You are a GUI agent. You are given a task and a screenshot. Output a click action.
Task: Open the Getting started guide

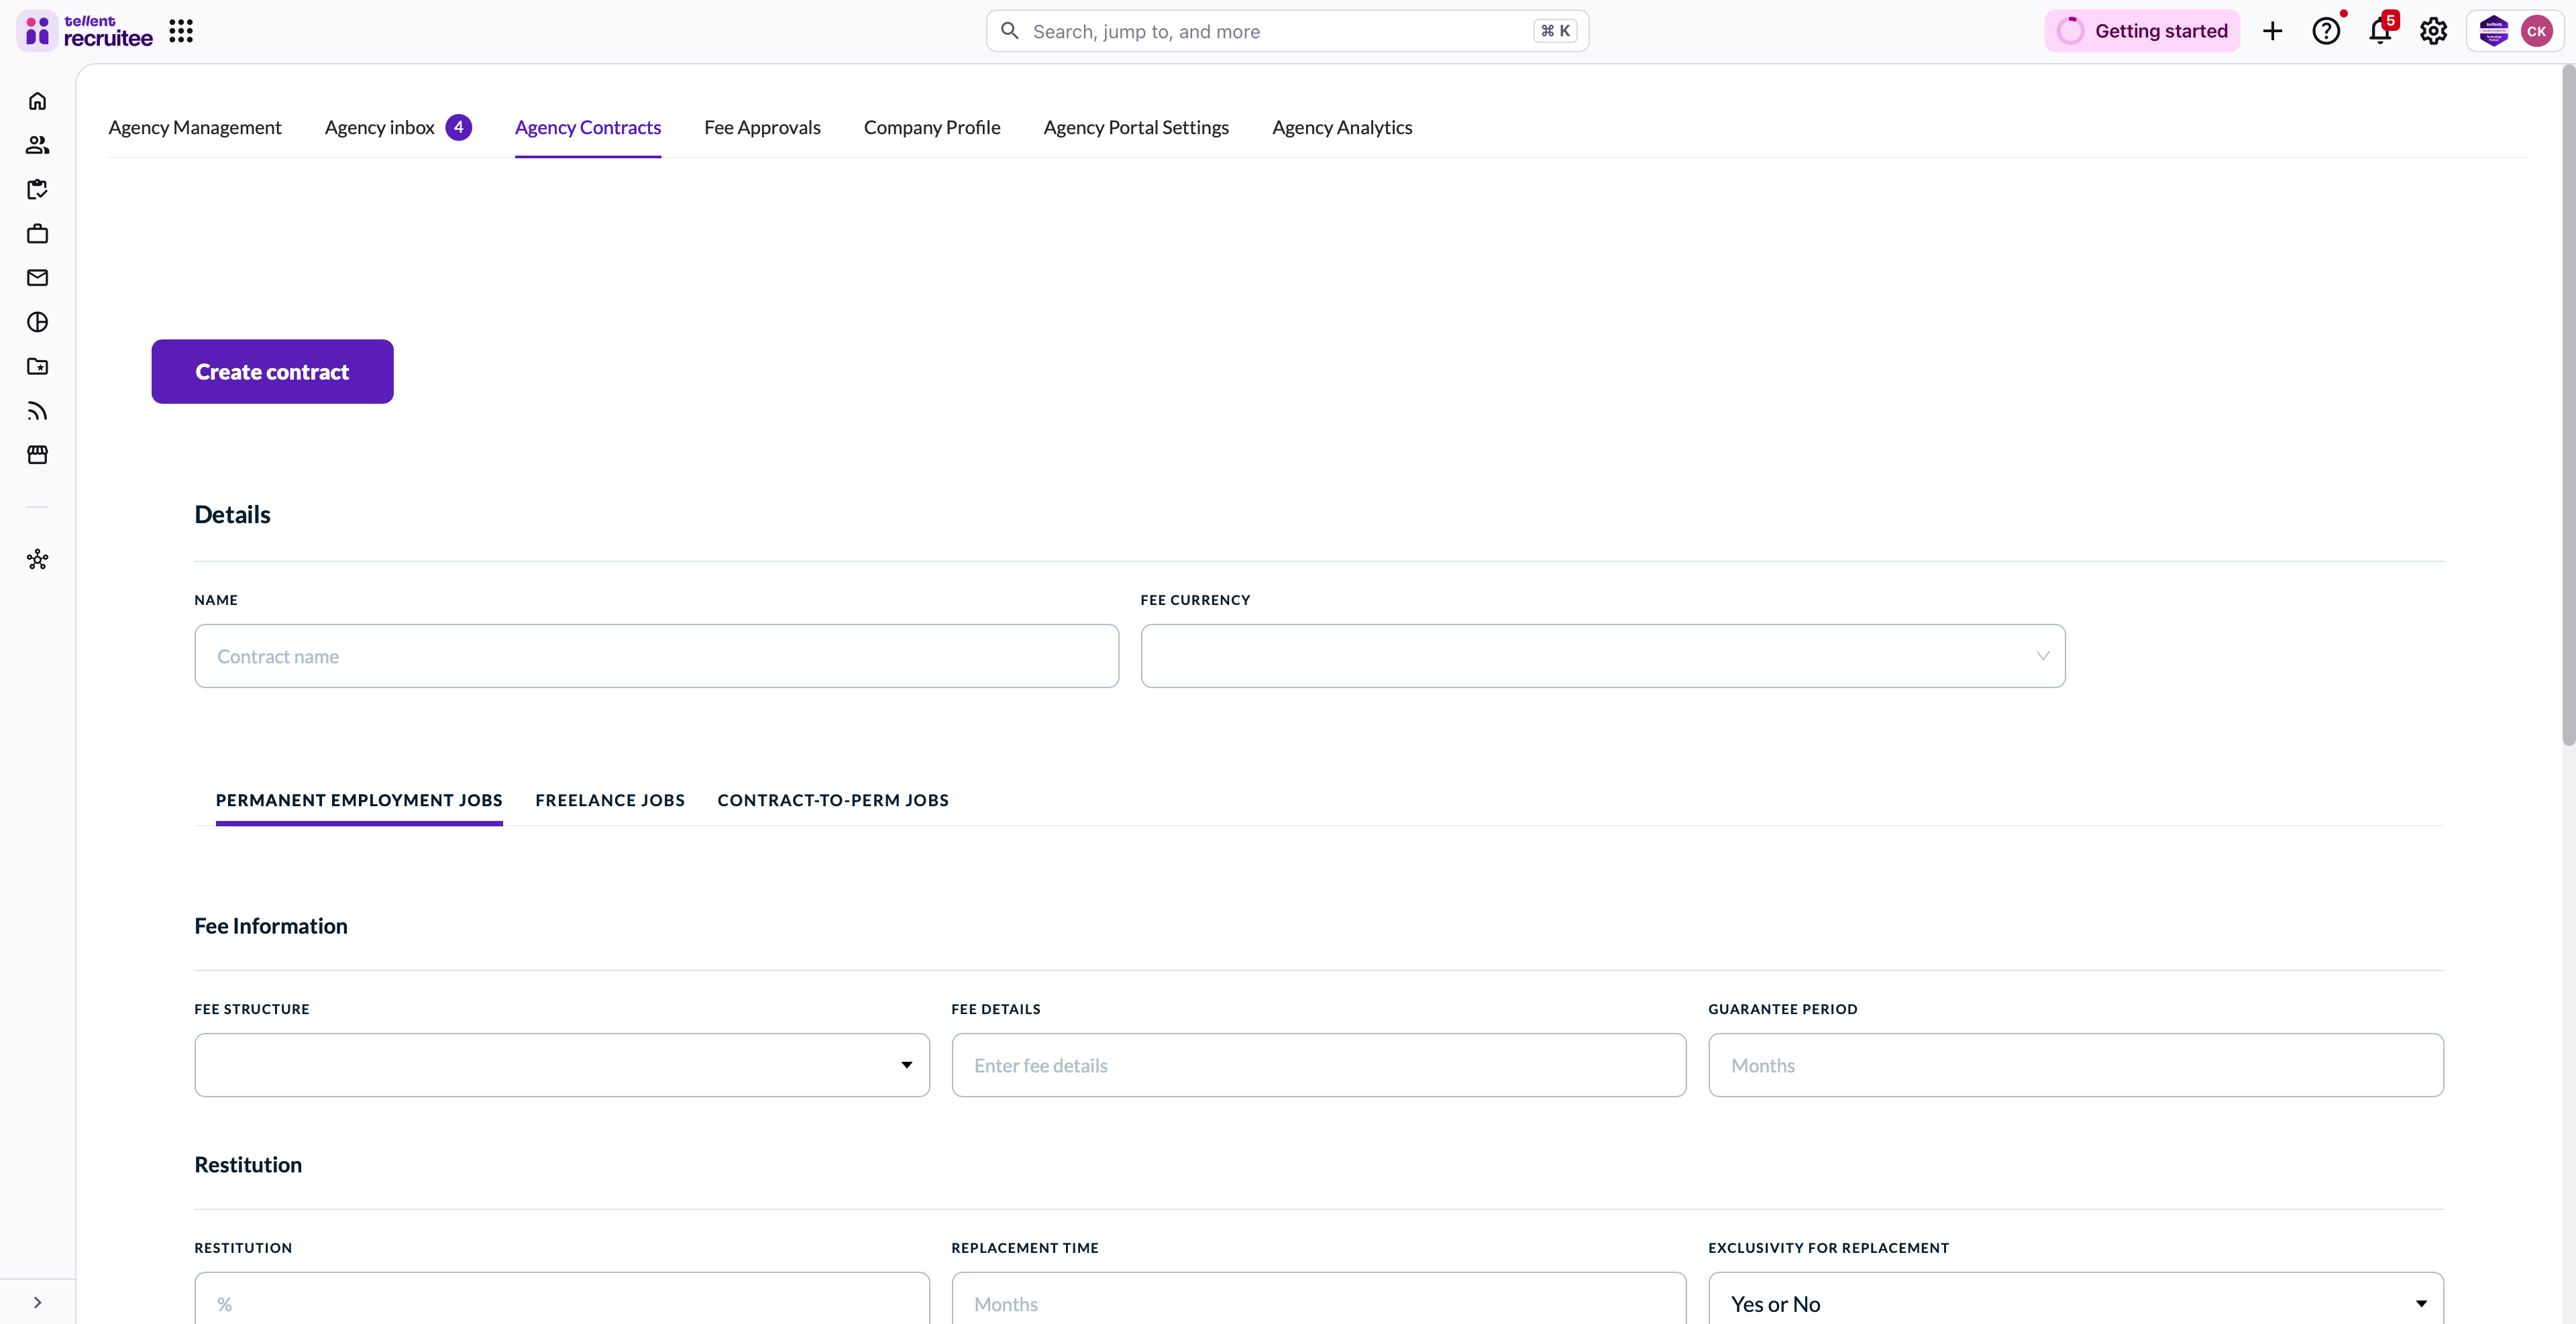[2142, 31]
